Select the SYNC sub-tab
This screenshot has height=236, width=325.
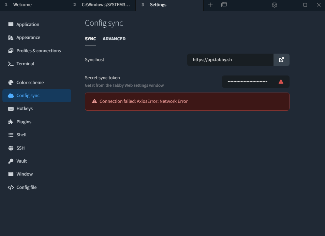coord(90,39)
